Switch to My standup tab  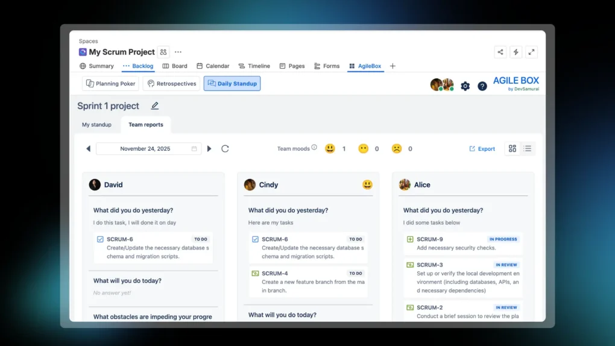click(x=96, y=125)
